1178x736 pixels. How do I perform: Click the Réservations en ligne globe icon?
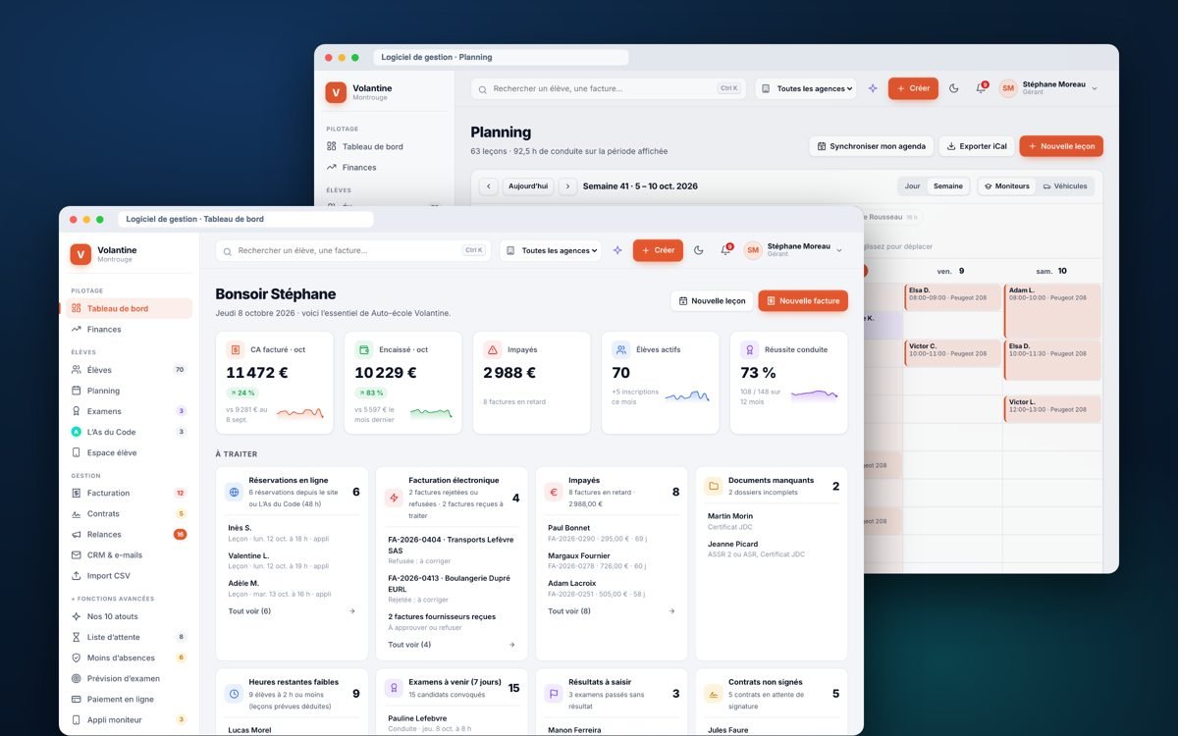(x=234, y=493)
